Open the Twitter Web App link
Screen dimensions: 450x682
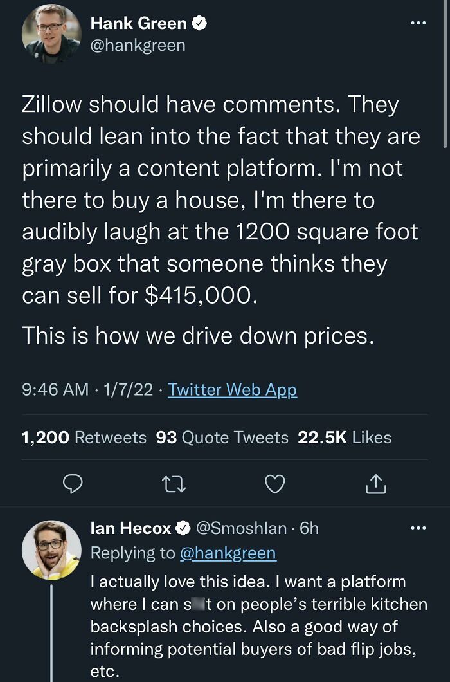click(232, 389)
